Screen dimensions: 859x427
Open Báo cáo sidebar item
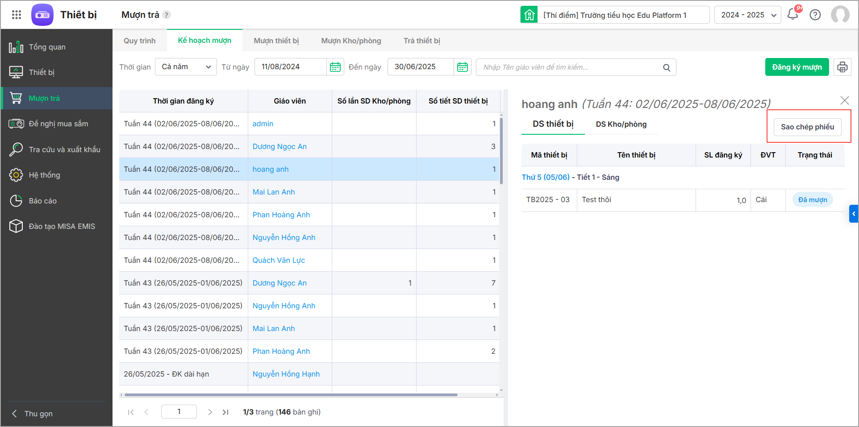57,201
